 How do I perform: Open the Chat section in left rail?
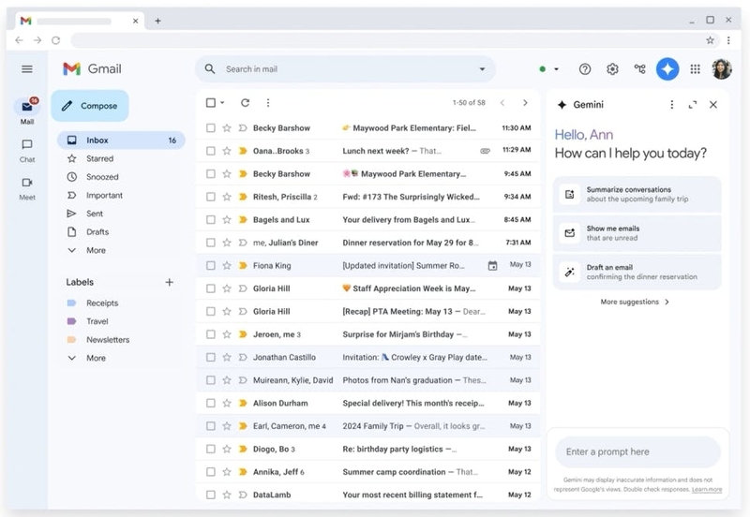click(27, 151)
